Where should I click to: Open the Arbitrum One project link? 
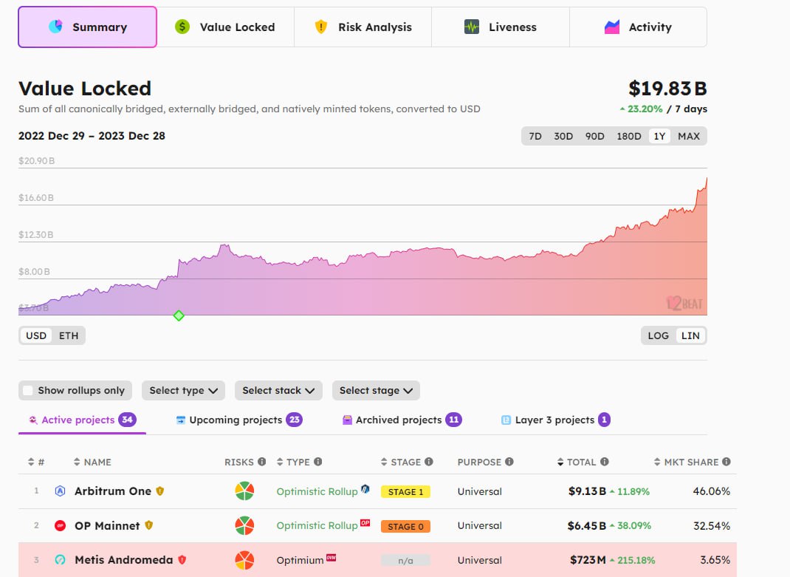click(x=113, y=491)
